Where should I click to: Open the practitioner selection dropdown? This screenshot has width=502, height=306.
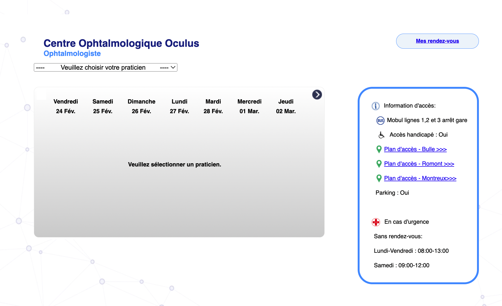click(106, 67)
